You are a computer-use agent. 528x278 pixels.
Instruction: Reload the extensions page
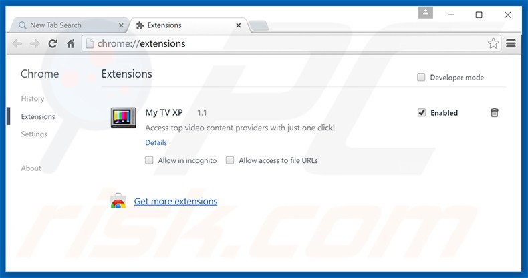point(53,43)
